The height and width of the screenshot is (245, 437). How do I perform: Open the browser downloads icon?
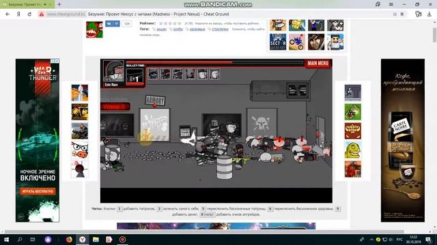click(x=429, y=14)
